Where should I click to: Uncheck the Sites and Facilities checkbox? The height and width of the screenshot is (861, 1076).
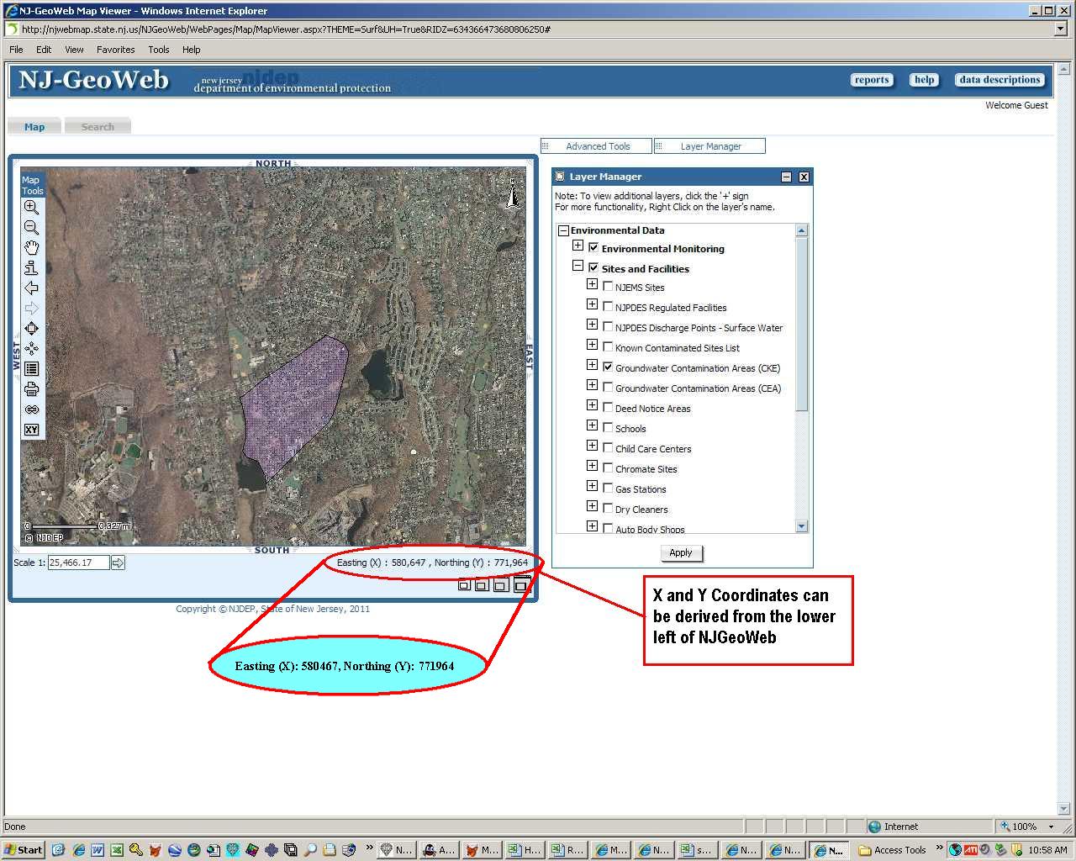point(593,268)
